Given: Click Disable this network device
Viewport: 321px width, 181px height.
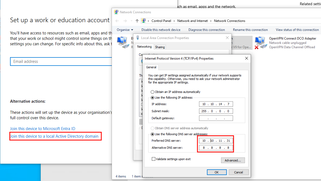Looking at the screenshot, I should tap(161, 30).
